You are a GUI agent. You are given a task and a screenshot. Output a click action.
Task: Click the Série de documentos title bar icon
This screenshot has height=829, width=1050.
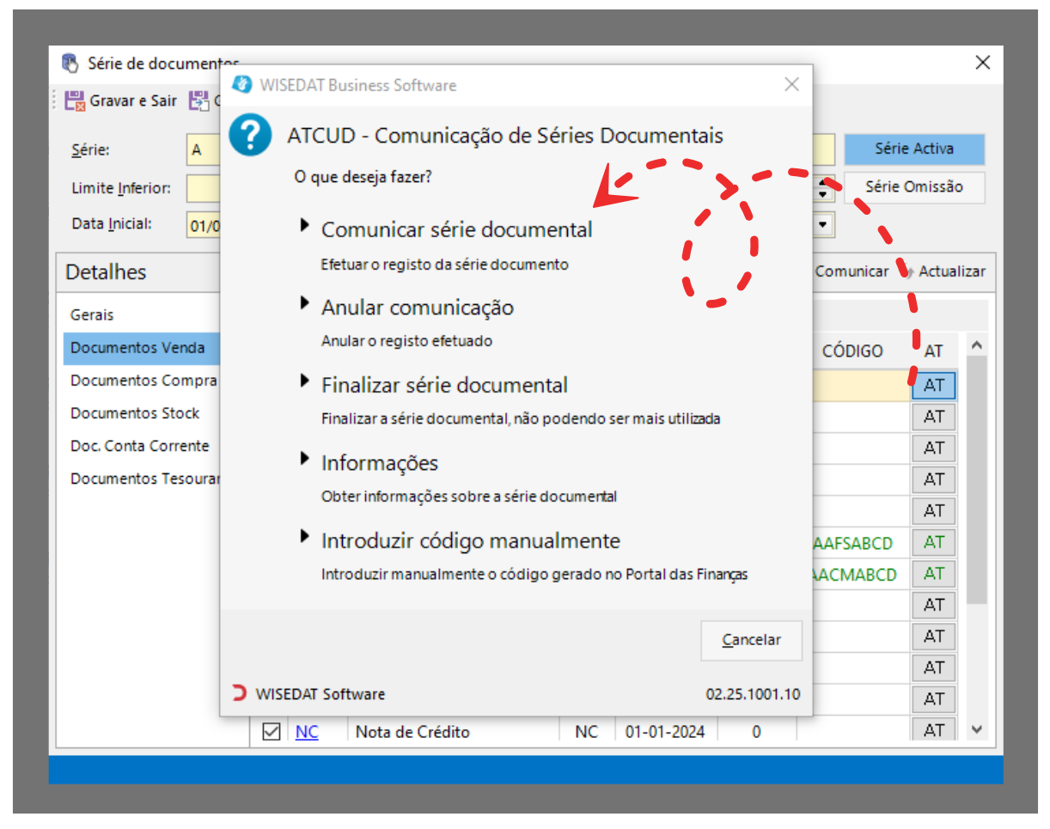(70, 64)
